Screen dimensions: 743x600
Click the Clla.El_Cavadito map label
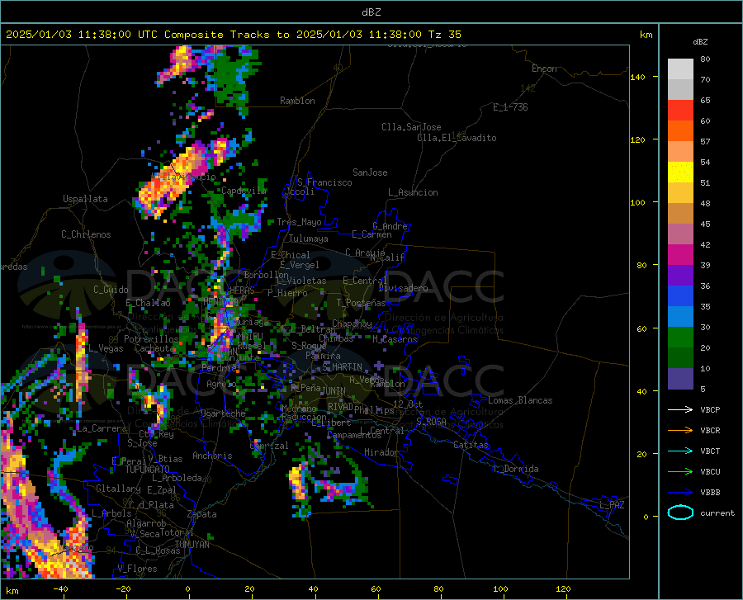(457, 138)
